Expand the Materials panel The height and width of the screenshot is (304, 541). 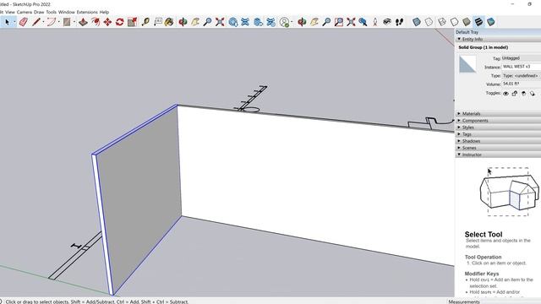(x=498, y=114)
